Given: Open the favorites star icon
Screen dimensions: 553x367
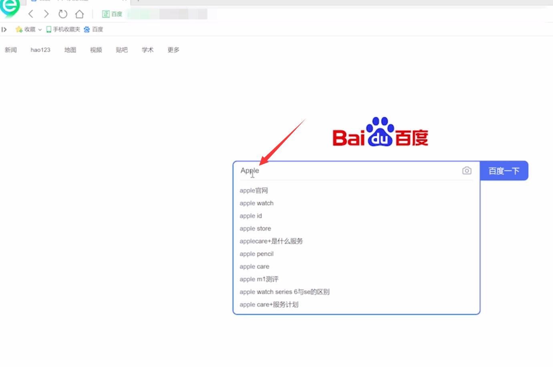Looking at the screenshot, I should point(19,29).
